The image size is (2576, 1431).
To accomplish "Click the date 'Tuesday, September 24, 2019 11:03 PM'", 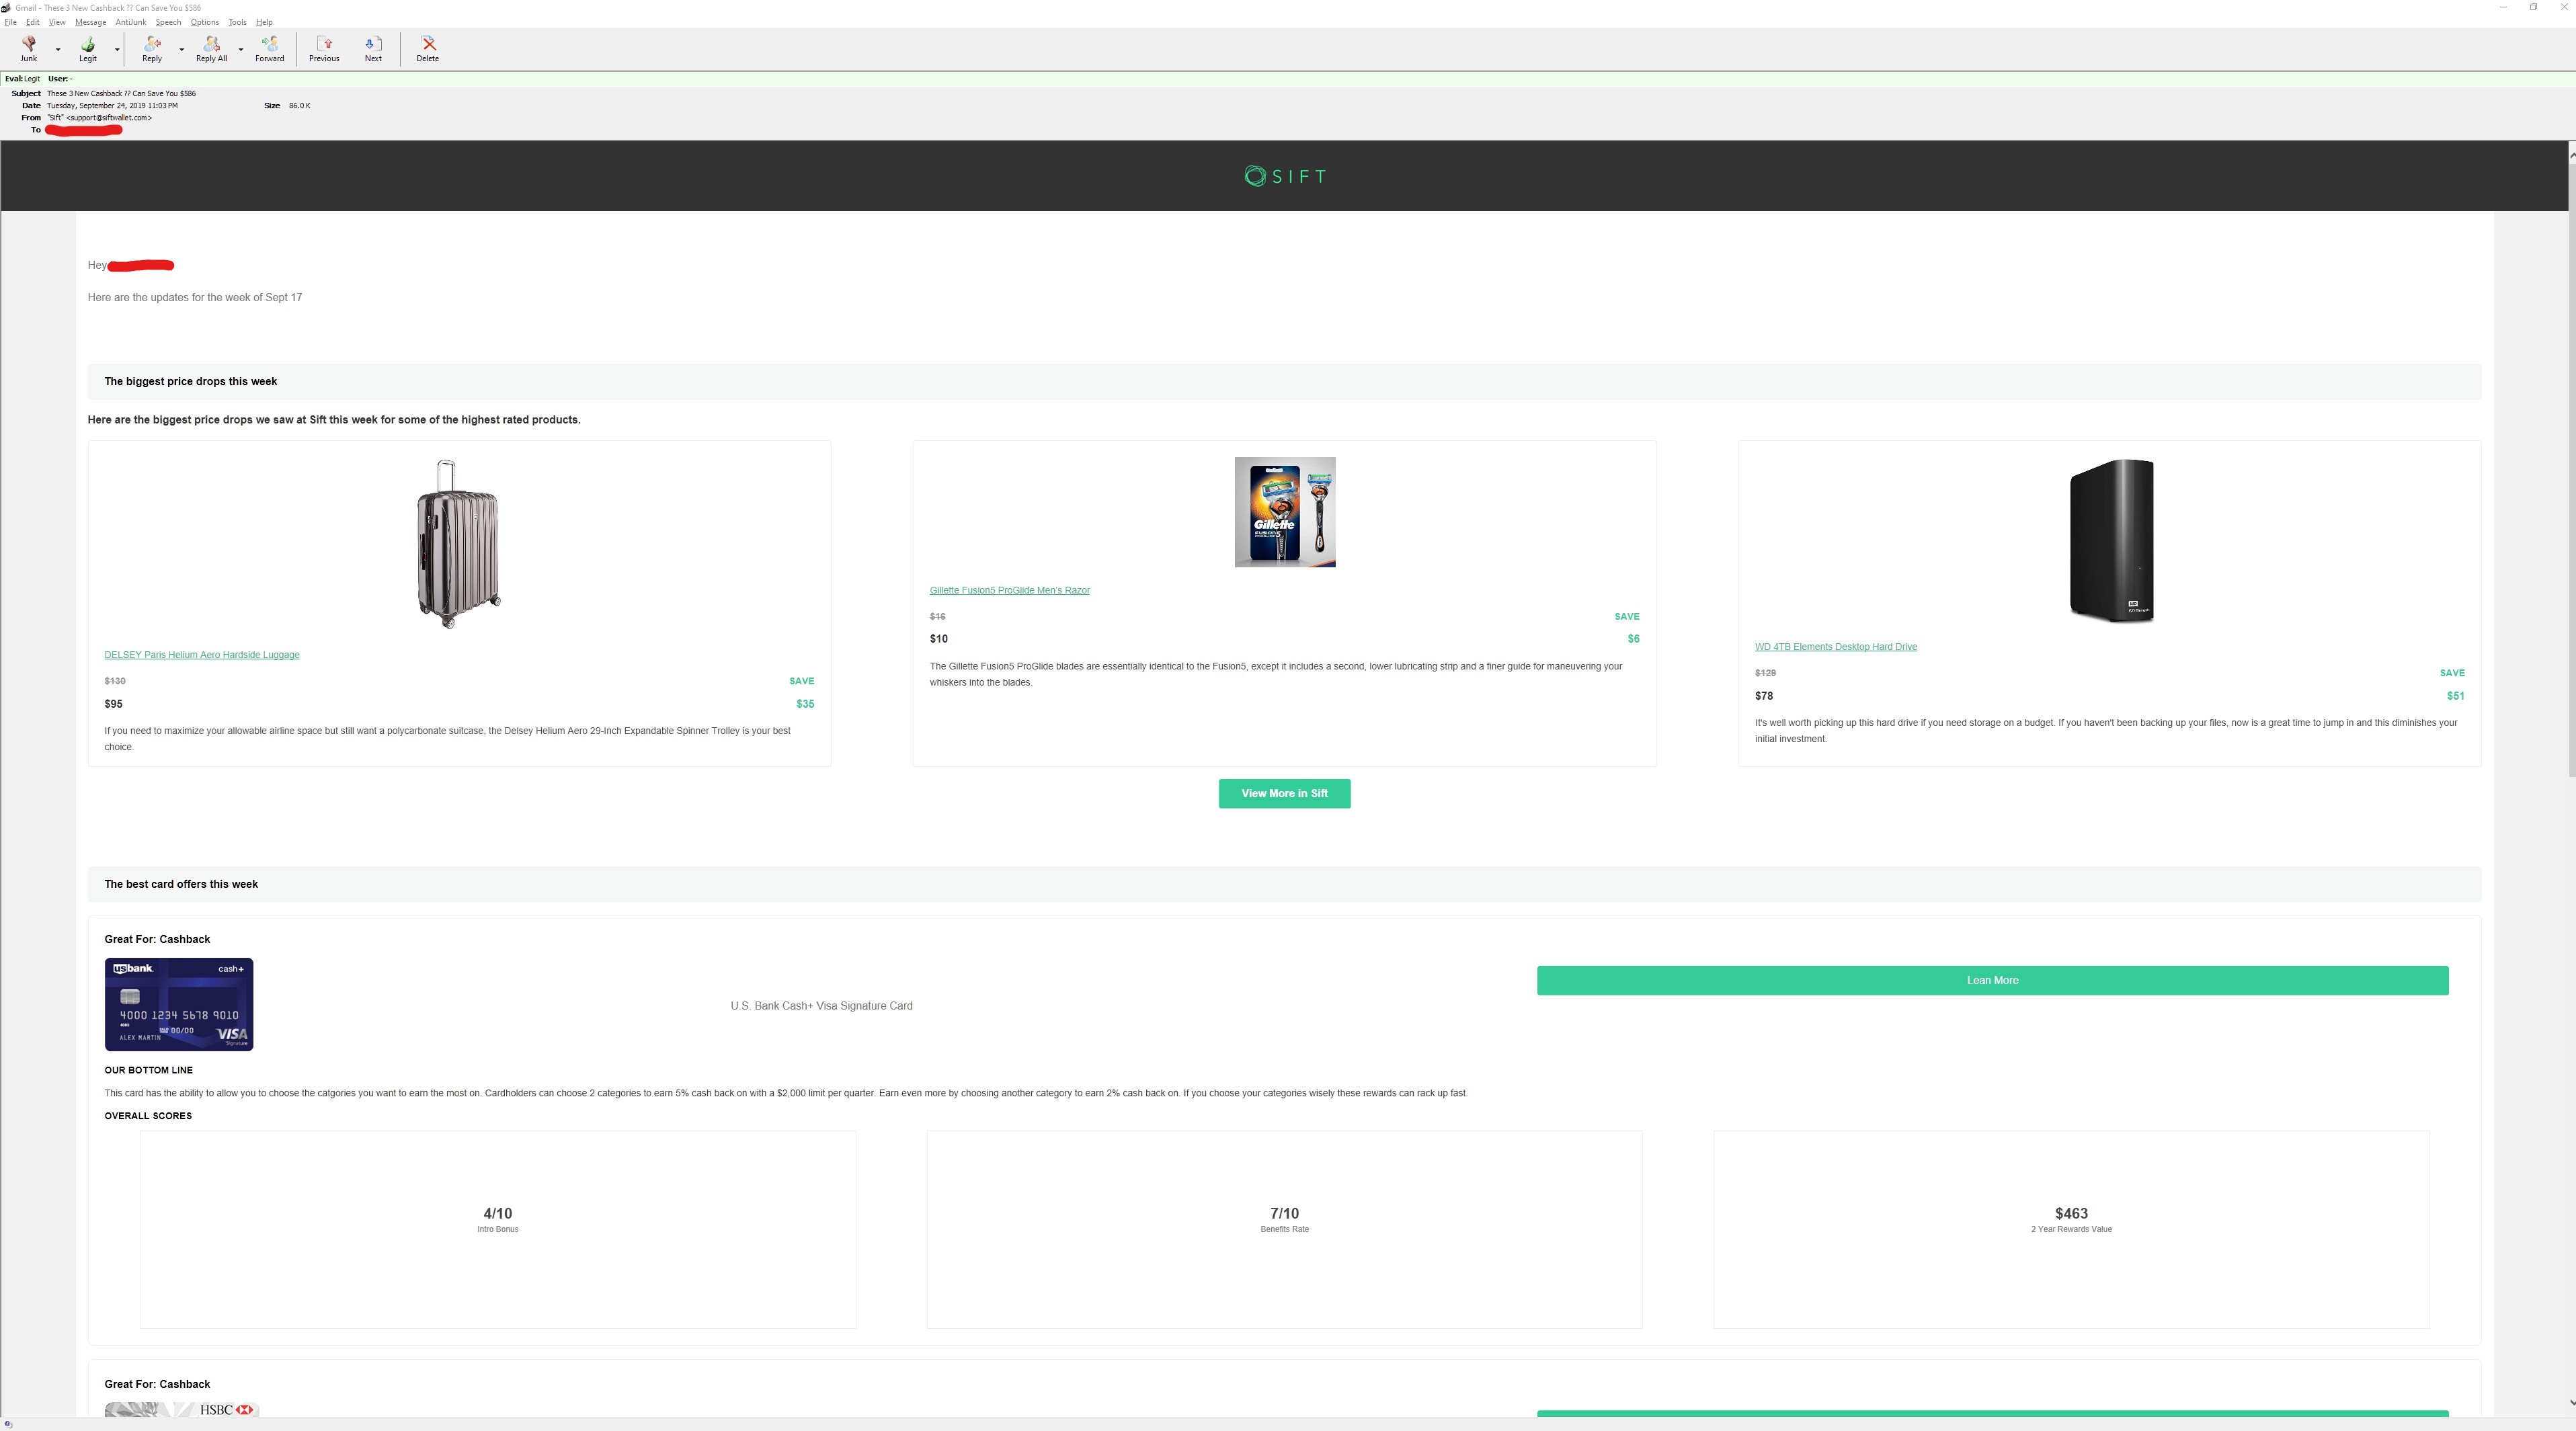I will (x=112, y=105).
